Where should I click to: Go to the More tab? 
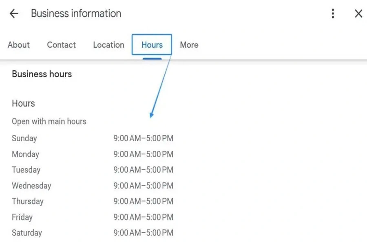point(189,45)
